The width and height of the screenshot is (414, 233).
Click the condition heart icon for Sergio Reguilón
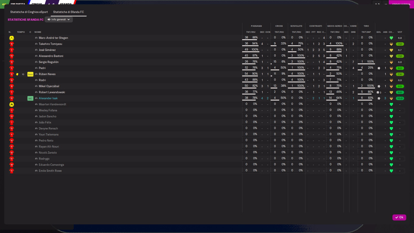(391, 62)
